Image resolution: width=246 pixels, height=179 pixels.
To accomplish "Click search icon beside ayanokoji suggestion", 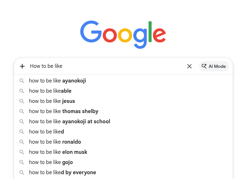I will (22, 81).
